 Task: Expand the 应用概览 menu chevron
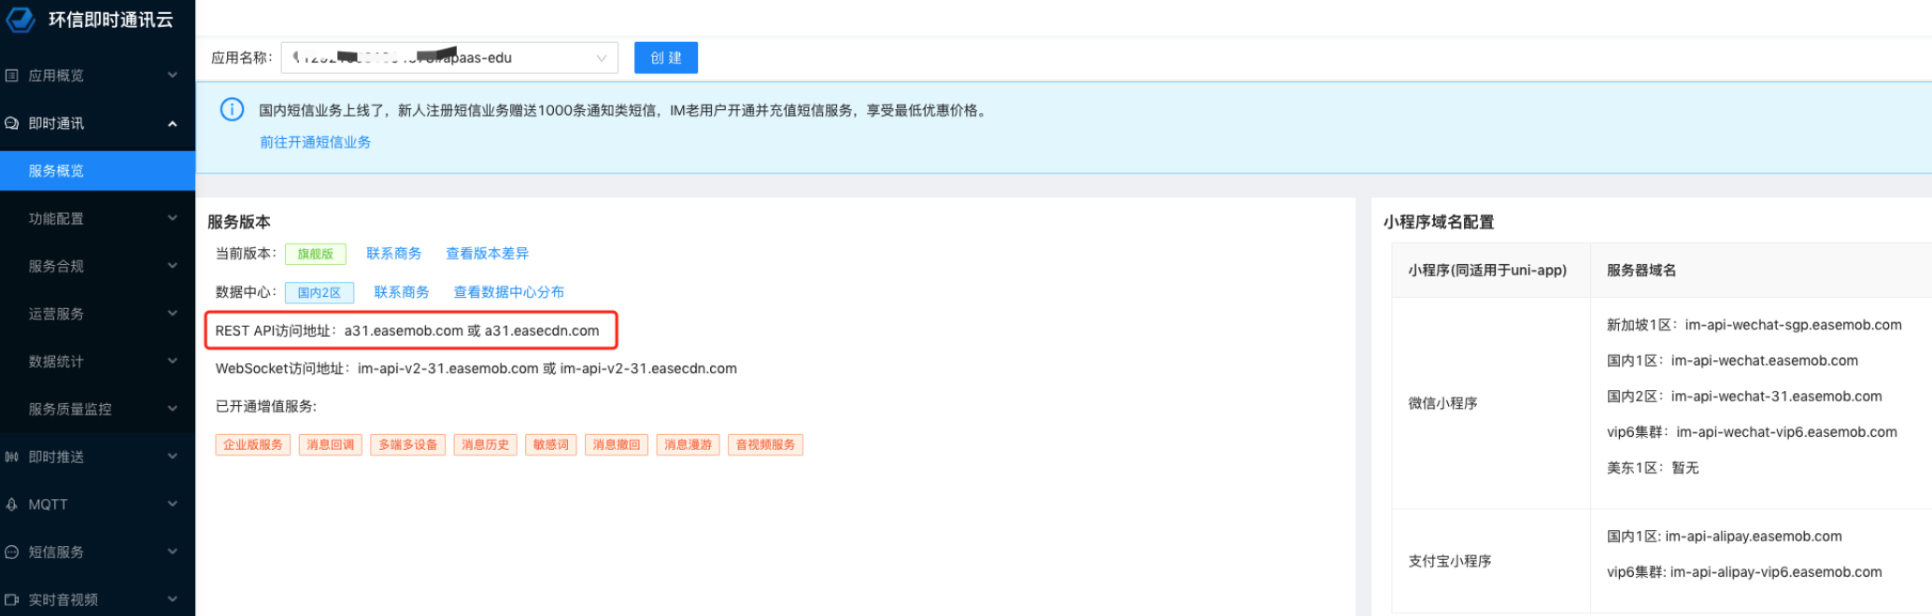(173, 75)
